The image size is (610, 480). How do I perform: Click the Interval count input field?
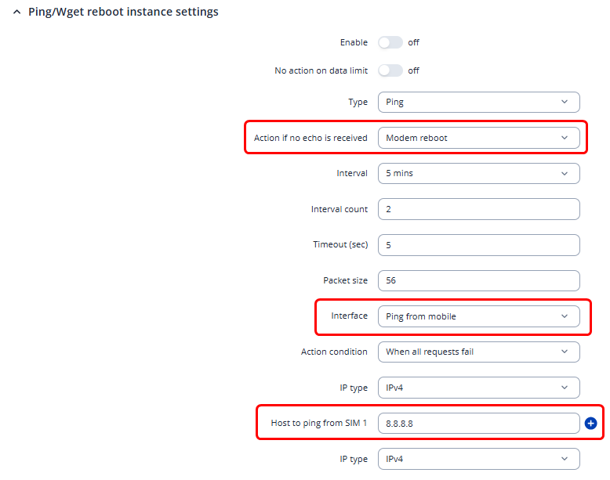478,209
